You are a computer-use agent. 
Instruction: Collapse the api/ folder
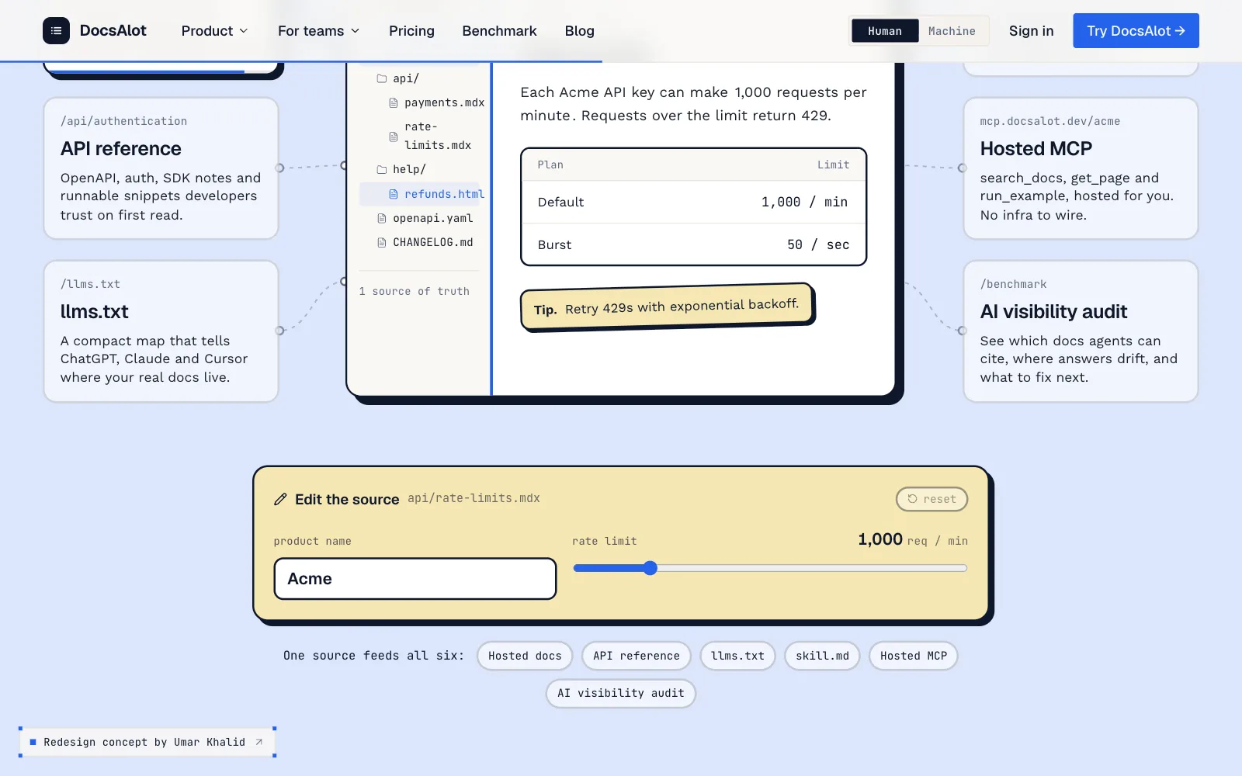click(397, 78)
